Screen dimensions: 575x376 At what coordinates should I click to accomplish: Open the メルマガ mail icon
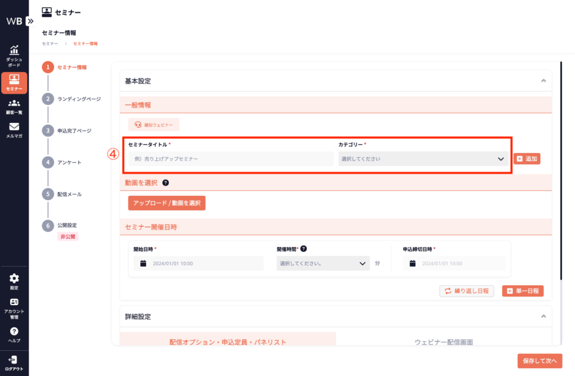(14, 129)
